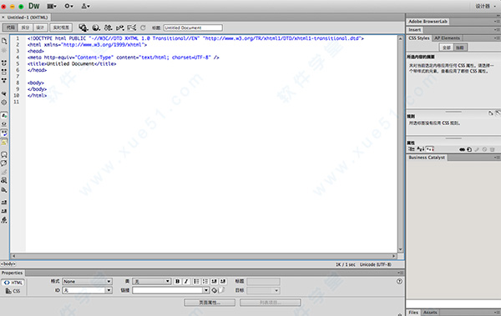This screenshot has height=316, width=501.
Task: Click the Attach Style Sheet link icon
Action: (462, 149)
